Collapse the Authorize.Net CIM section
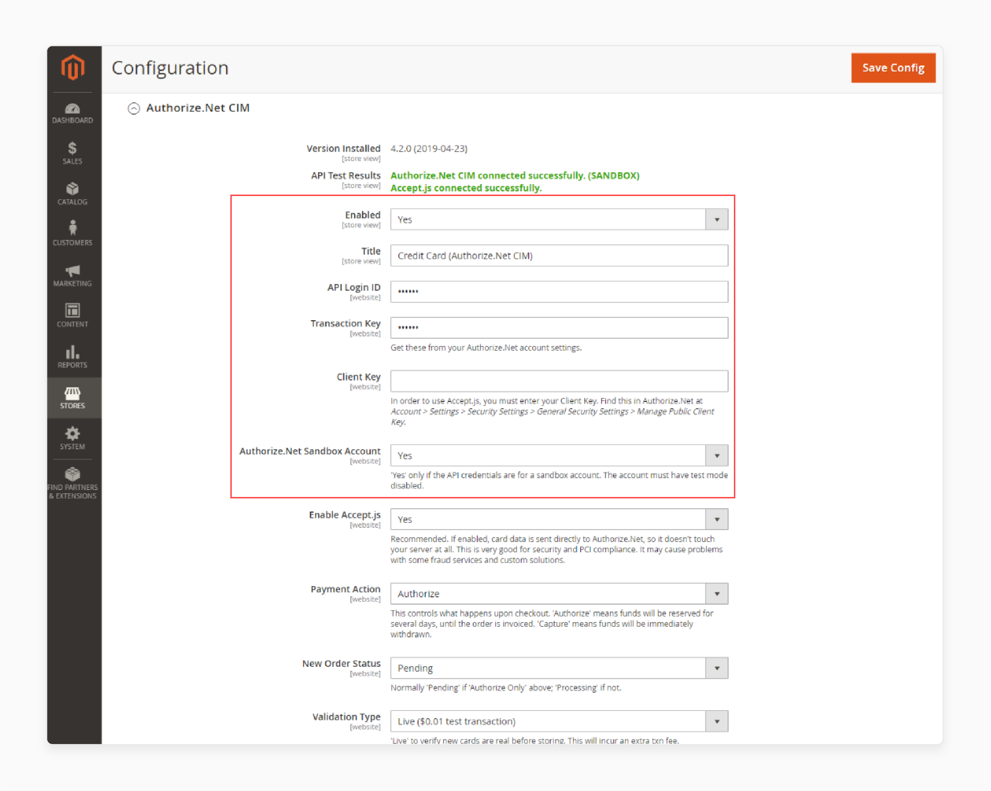The width and height of the screenshot is (991, 791). point(134,108)
